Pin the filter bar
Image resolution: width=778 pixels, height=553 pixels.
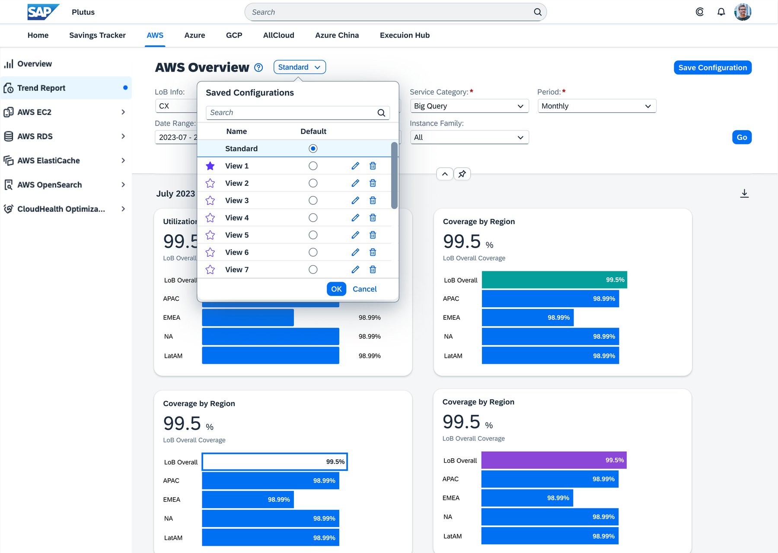point(462,174)
